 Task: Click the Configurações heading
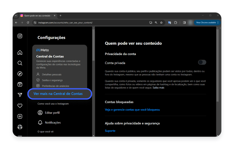pyautogui.click(x=51, y=38)
